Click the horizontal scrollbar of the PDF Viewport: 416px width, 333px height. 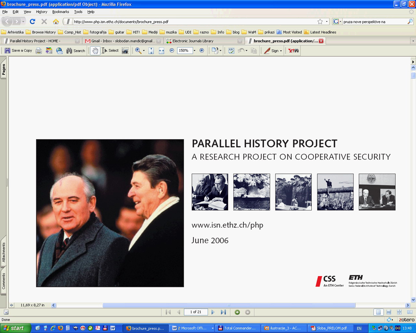point(229,305)
